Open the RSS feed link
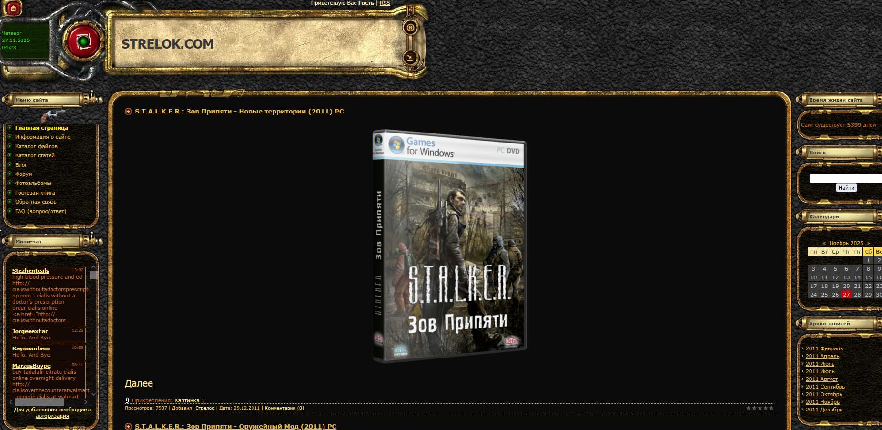 [385, 3]
